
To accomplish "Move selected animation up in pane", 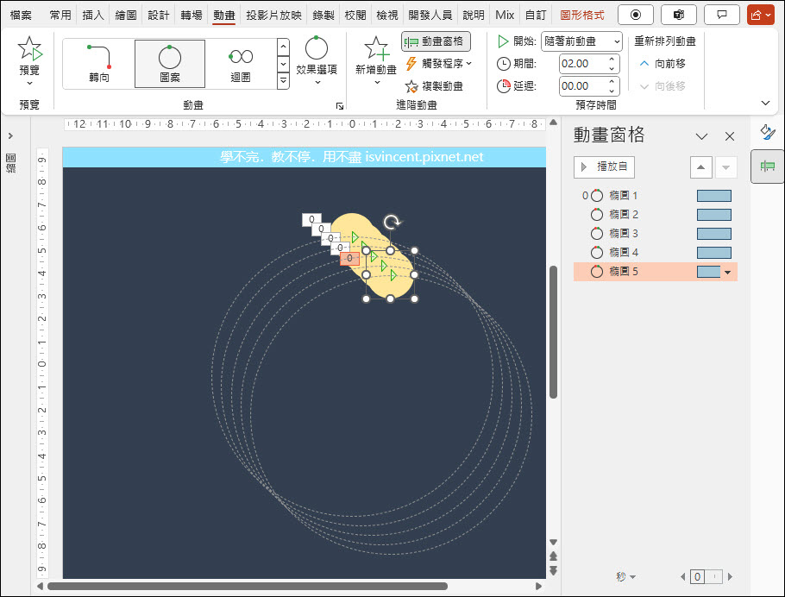I will point(700,167).
